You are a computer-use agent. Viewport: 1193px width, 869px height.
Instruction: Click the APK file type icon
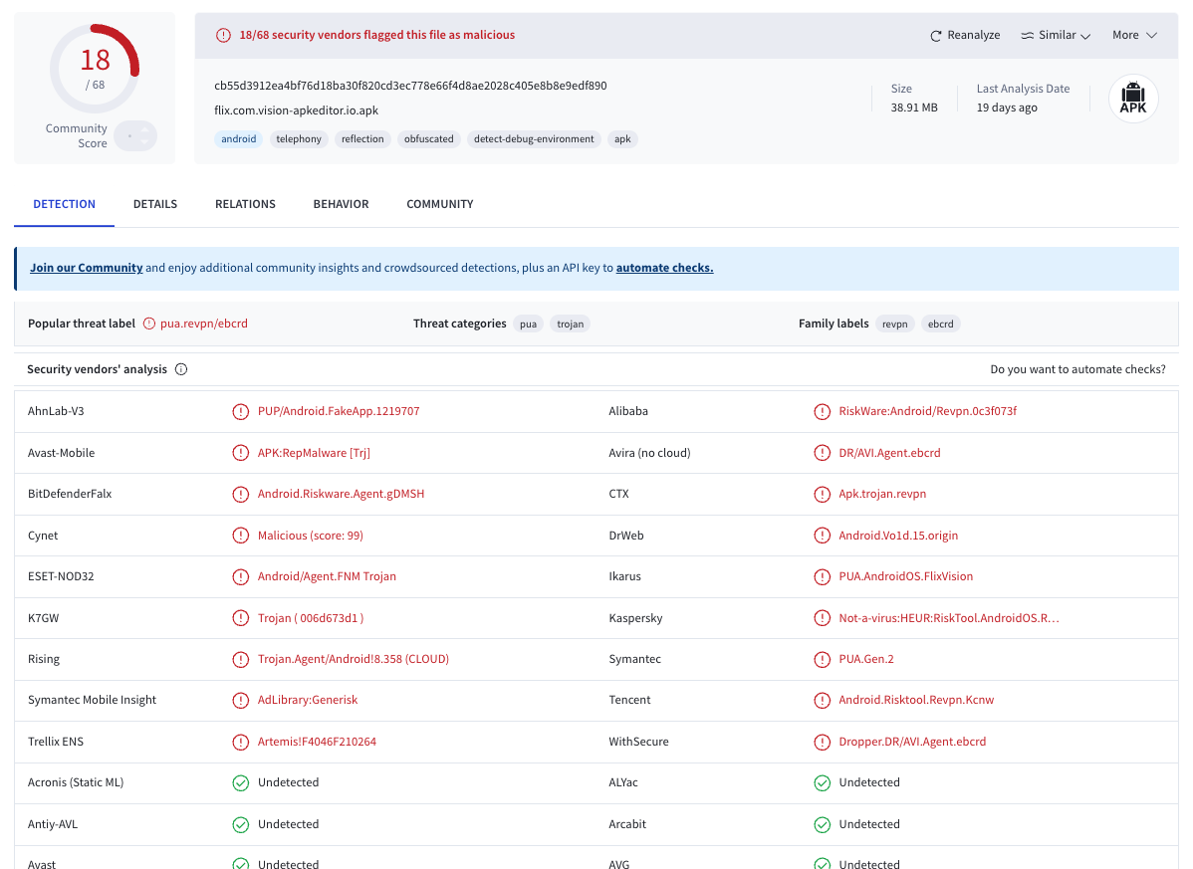point(1133,99)
